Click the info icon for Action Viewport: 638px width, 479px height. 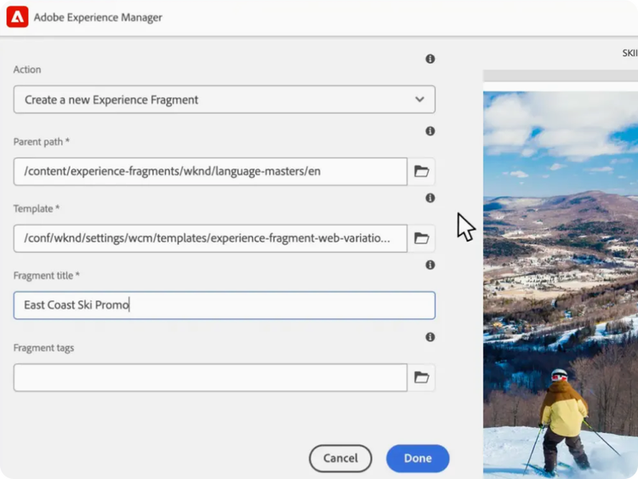[430, 59]
